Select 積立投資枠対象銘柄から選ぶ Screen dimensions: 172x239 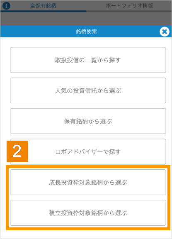click(x=88, y=213)
